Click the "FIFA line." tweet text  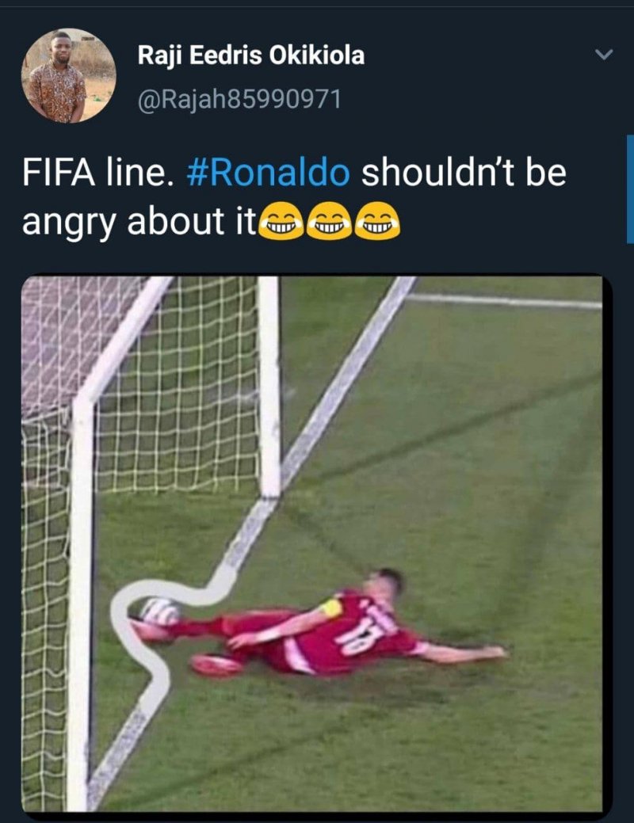tap(97, 173)
